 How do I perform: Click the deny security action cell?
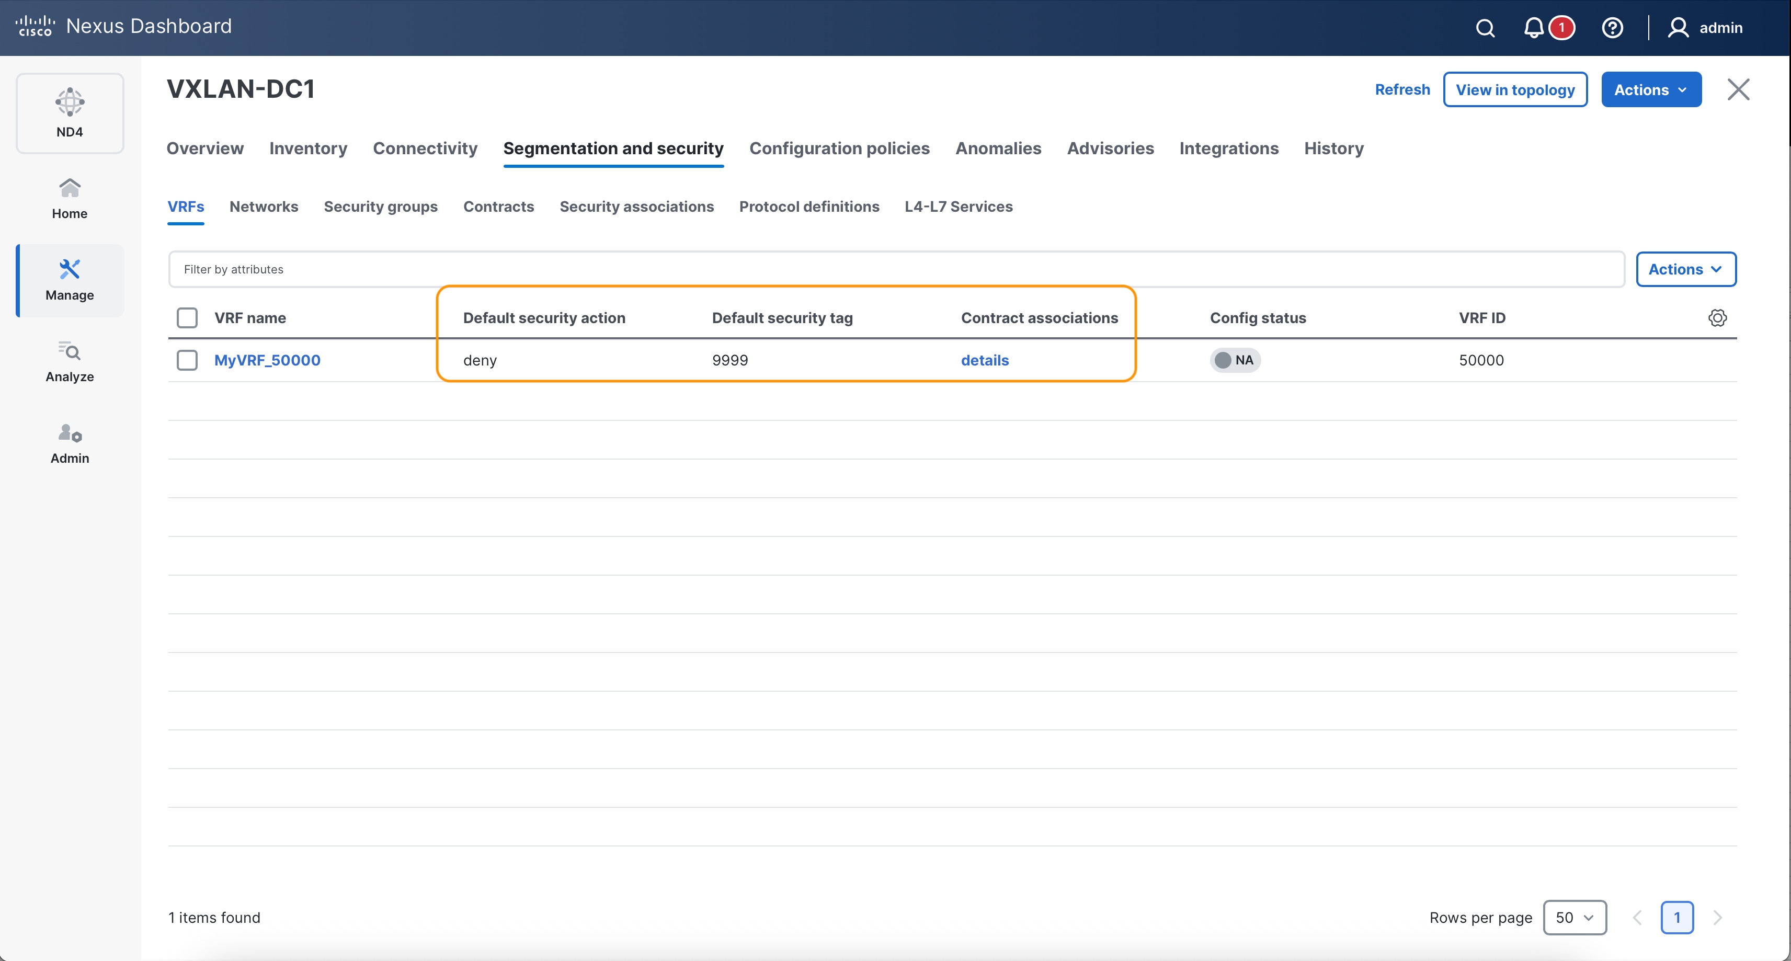click(x=480, y=360)
